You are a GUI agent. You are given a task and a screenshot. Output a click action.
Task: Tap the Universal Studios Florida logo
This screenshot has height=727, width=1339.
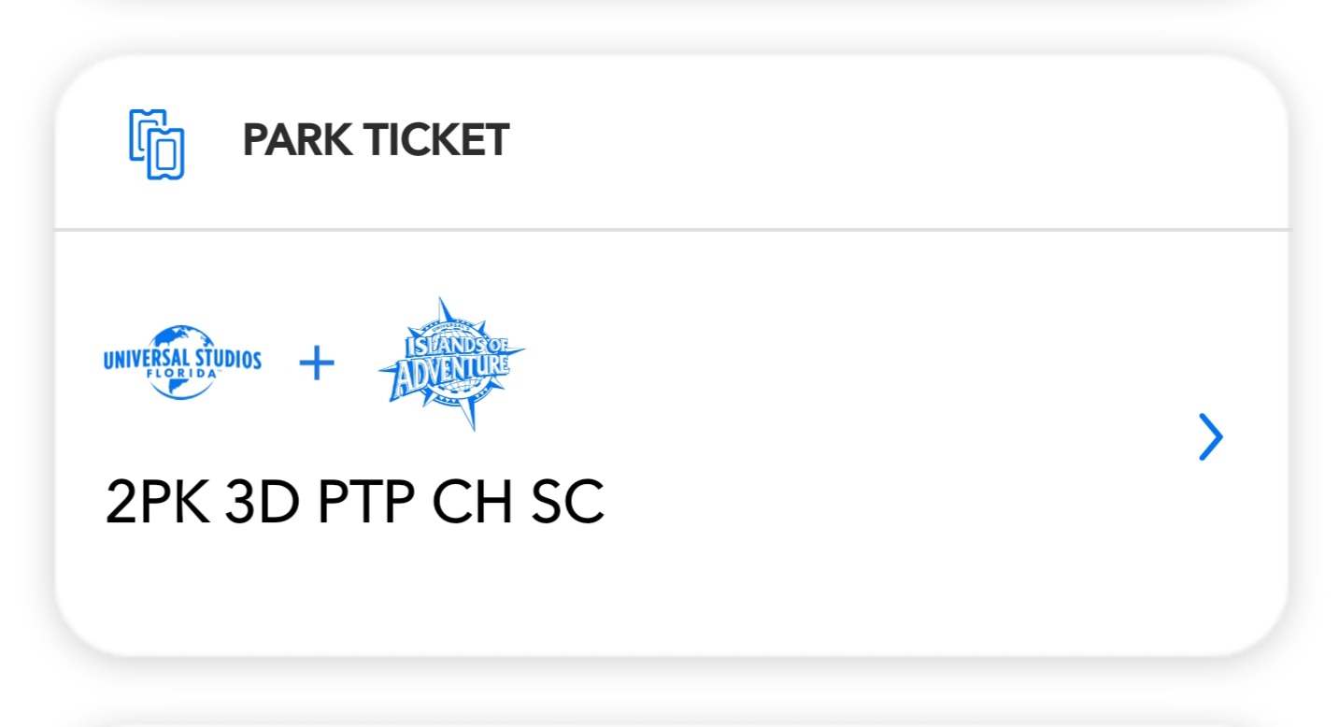[182, 363]
